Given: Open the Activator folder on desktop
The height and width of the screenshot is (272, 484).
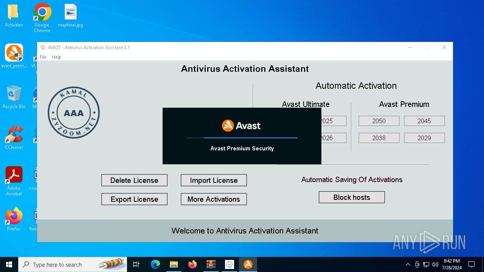Looking at the screenshot, I should click(14, 15).
